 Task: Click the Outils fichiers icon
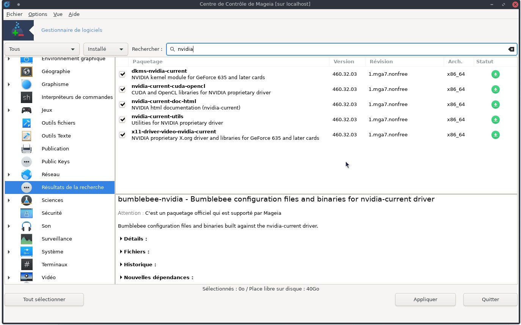click(27, 123)
